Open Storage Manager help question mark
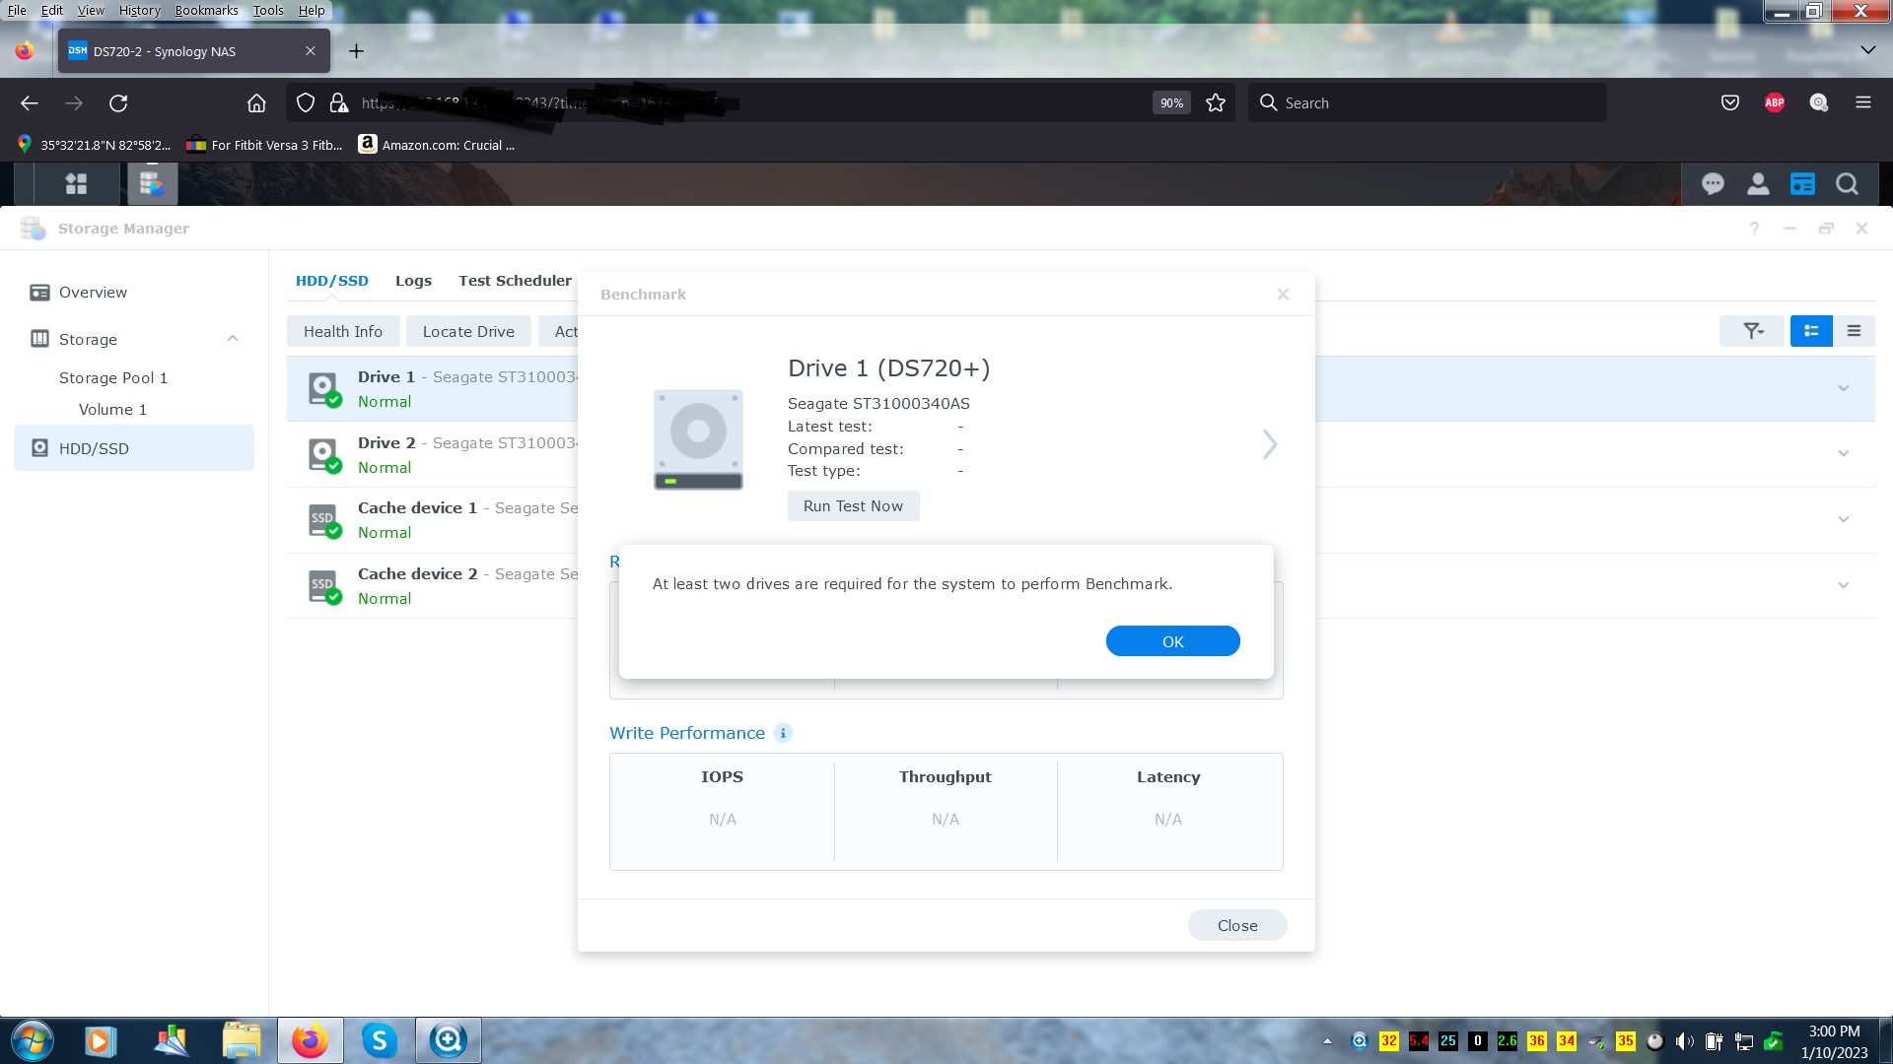The image size is (1893, 1064). coord(1754,228)
